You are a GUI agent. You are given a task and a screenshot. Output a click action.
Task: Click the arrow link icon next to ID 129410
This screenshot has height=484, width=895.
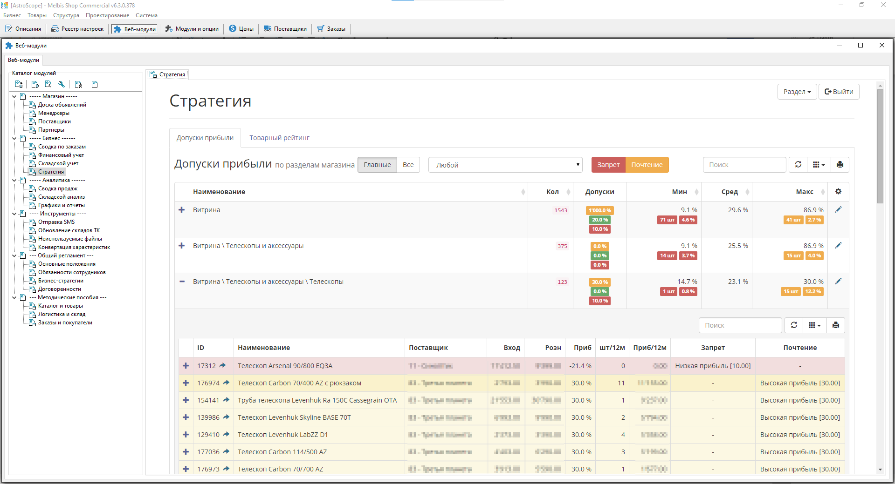pos(226,434)
